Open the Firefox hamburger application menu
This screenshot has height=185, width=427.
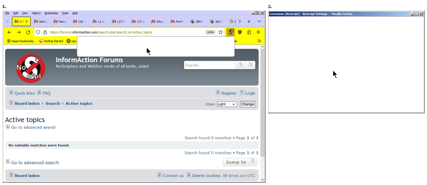[x=258, y=32]
